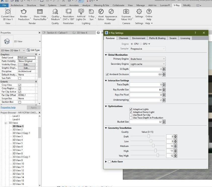Collapse the Interactive Settings section

click(106, 81)
